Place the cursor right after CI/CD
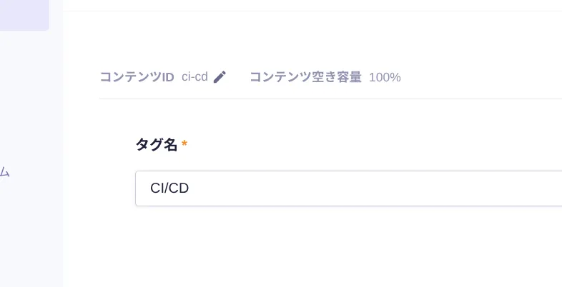The image size is (562, 287). point(191,188)
